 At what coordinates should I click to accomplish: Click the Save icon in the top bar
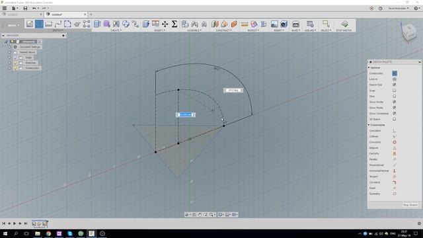tap(25, 9)
